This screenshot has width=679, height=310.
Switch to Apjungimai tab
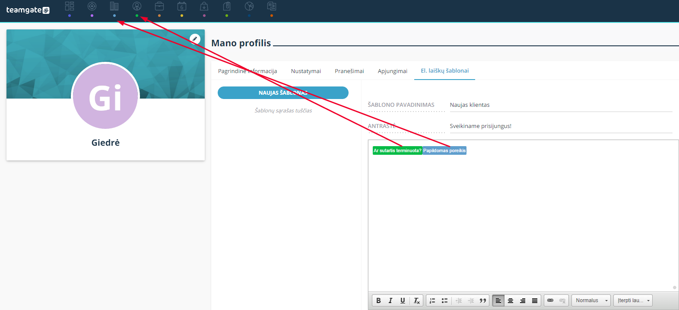pos(393,71)
